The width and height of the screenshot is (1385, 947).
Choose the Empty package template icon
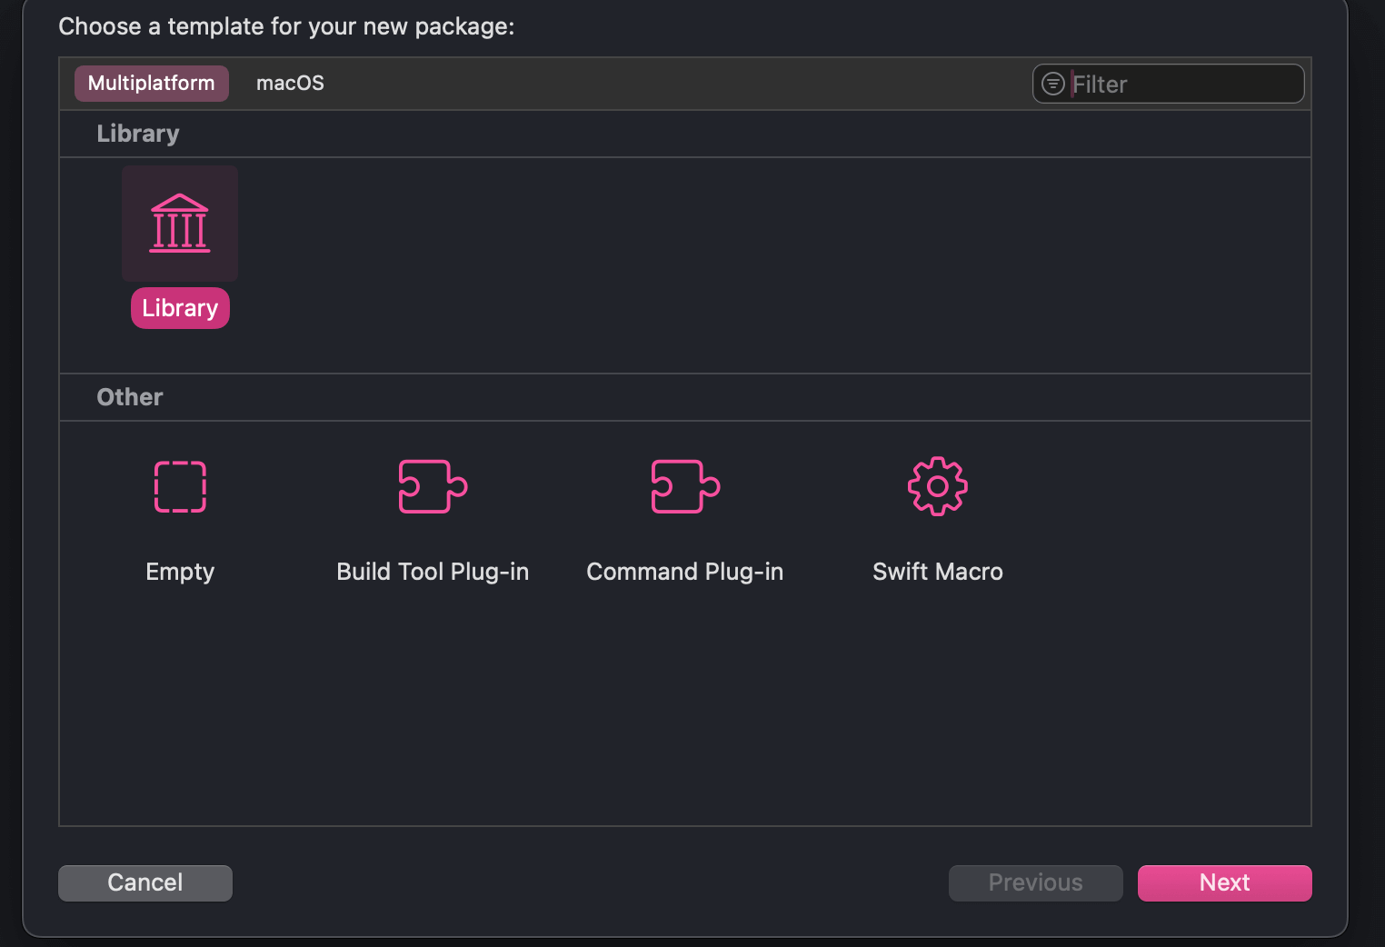(180, 487)
